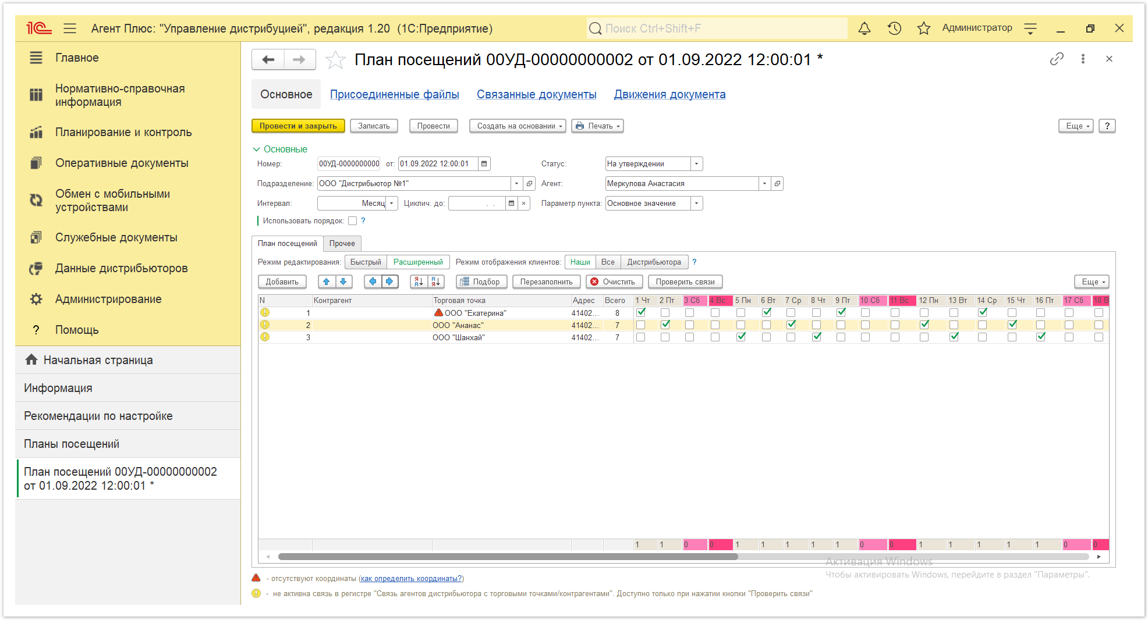The image size is (1148, 620).
Task: Open calendar for the Циклич. до field
Action: coord(511,204)
